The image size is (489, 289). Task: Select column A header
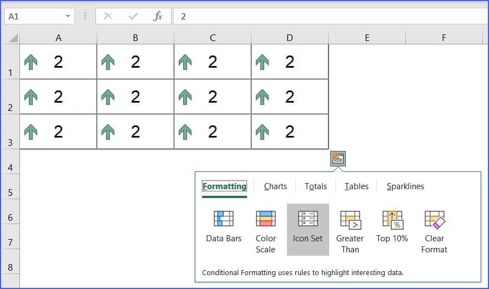[58, 38]
